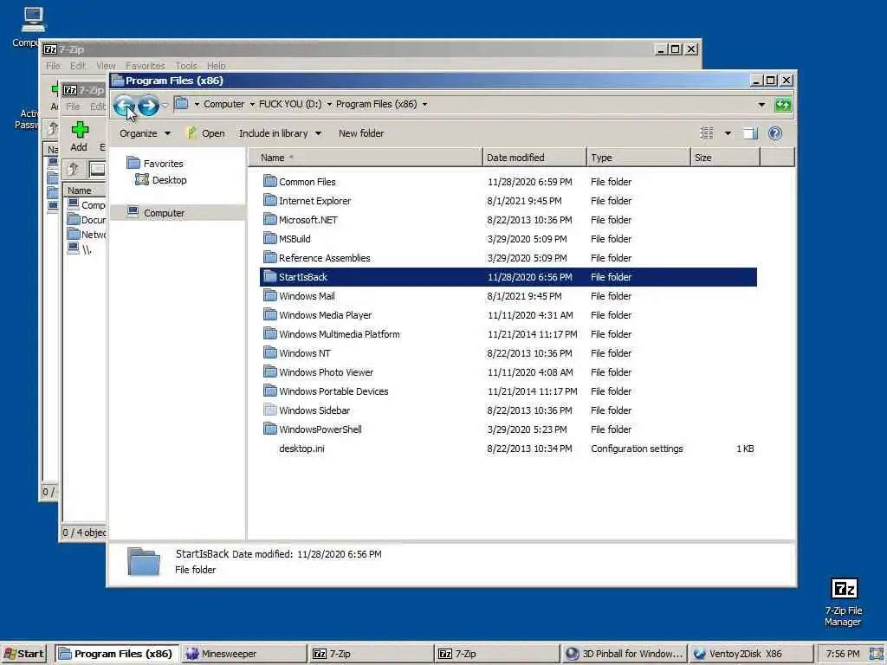Go forward with the Explorer Forward arrow
Image resolution: width=887 pixels, height=665 pixels.
[x=148, y=105]
